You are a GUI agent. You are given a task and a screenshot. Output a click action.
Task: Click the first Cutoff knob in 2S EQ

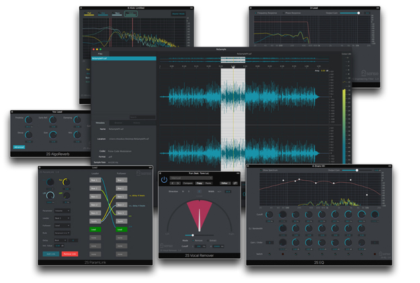[269, 214]
